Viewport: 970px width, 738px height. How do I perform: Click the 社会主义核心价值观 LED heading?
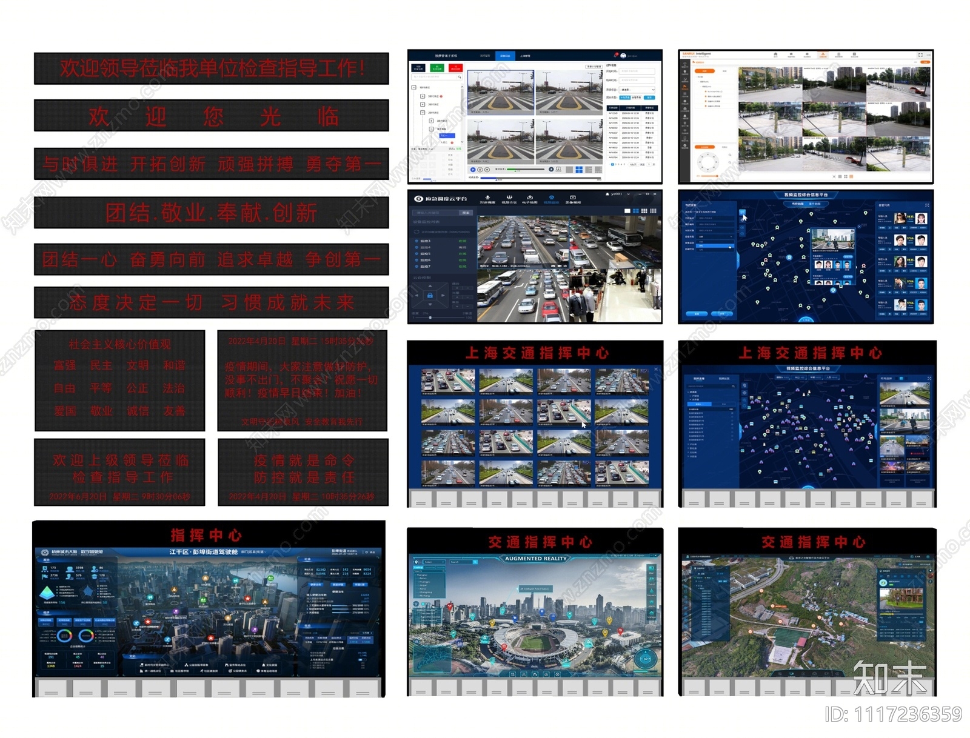[119, 344]
